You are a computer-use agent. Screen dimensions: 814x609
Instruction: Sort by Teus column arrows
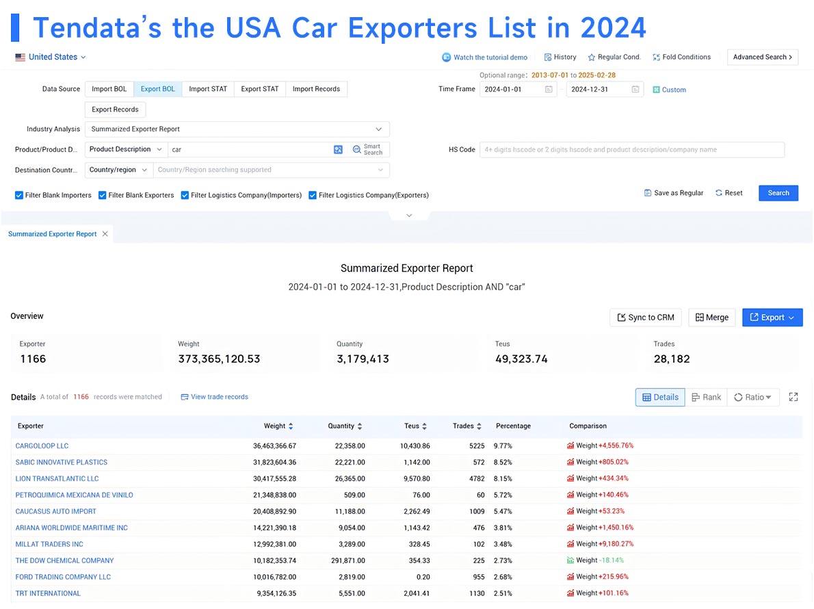coord(424,426)
